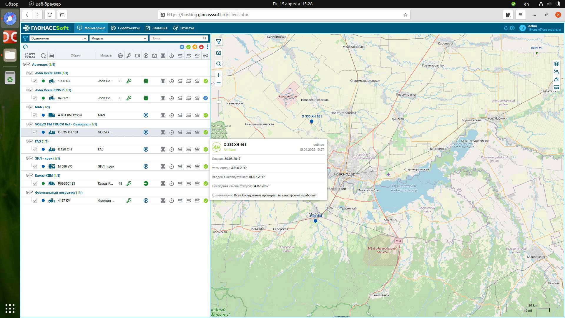This screenshot has height=318, width=565.
Task: Toggle checkbox for vehicle М 588 УХ
Action: pos(35,166)
